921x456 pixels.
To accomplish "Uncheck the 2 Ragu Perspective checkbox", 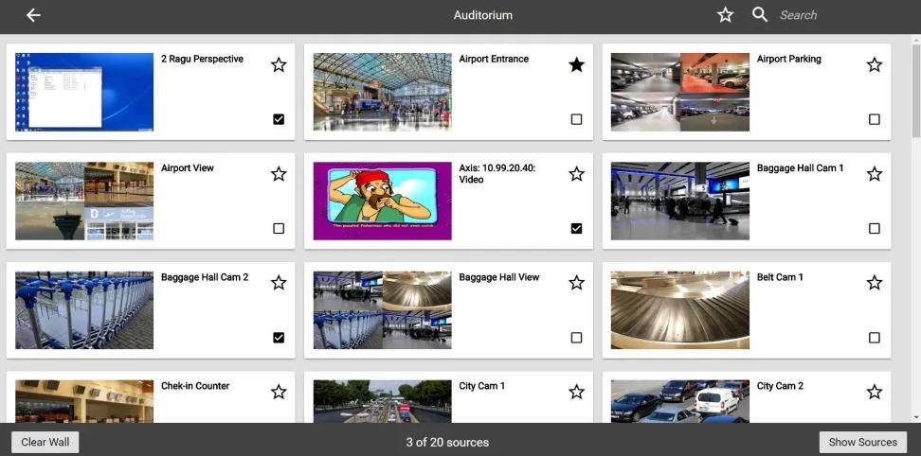I will (x=279, y=119).
